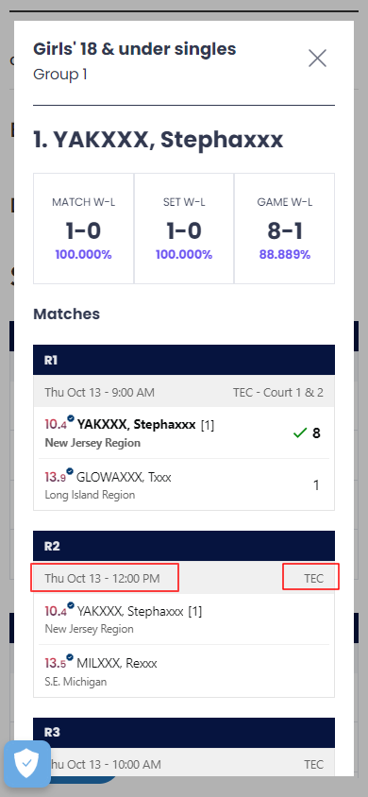Click verified badge next to 10.4 in R2
Screen dimensions: 368x797
pos(71,605)
